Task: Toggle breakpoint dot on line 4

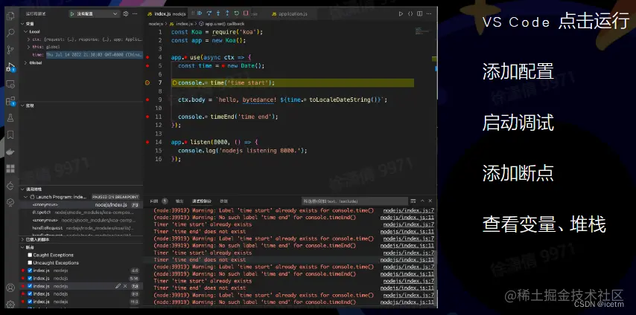Action: click(x=147, y=57)
